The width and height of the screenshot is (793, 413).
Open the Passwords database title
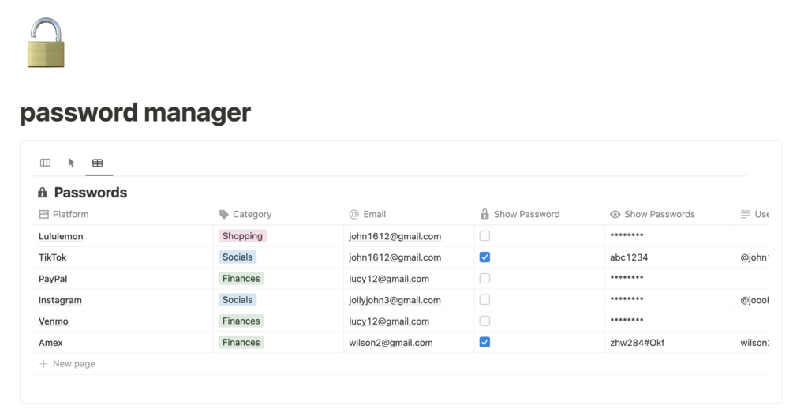pos(91,193)
